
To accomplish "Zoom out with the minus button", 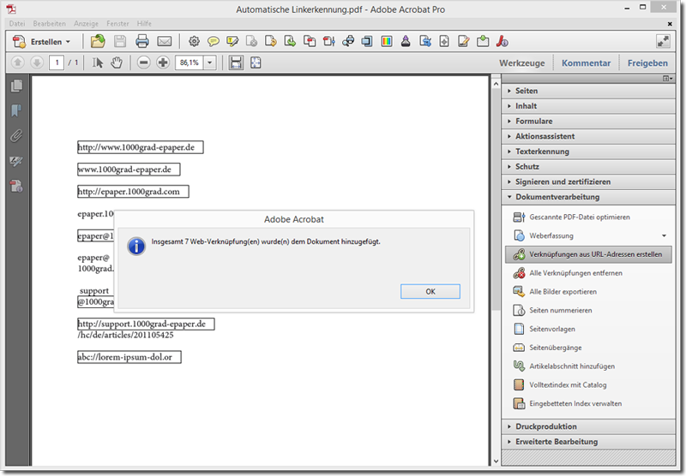I will click(x=143, y=62).
